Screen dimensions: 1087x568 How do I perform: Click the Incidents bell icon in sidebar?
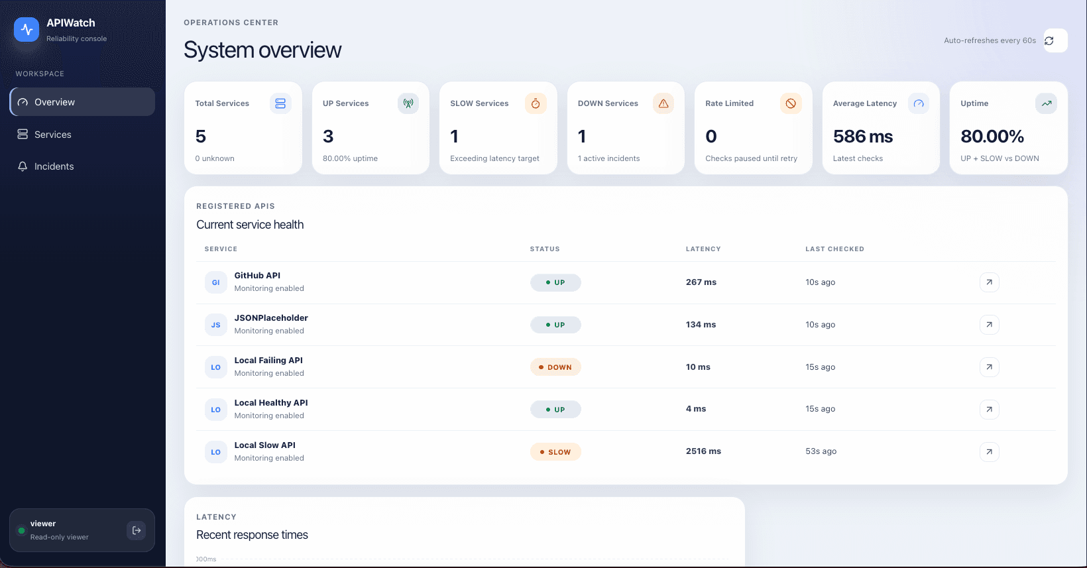pos(23,166)
